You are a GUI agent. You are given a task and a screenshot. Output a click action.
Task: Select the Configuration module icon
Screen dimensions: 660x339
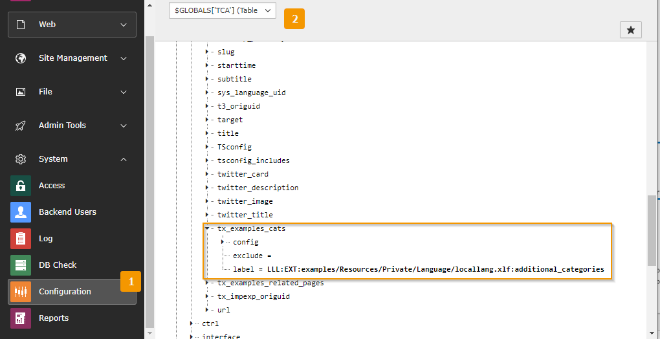click(x=21, y=292)
